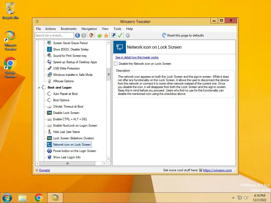Go to Home page via house icon
This screenshot has height=203, width=271.
pyautogui.click(x=91, y=35)
